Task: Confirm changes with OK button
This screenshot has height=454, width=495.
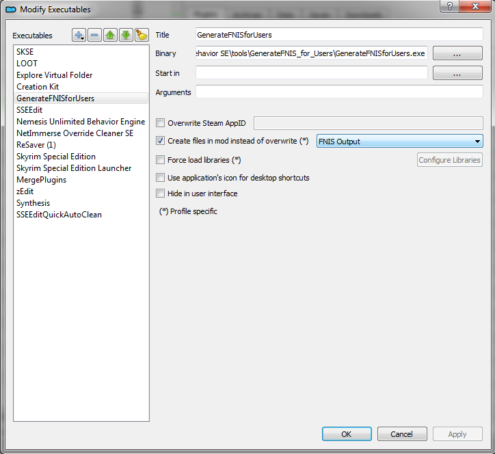Action: 347,434
